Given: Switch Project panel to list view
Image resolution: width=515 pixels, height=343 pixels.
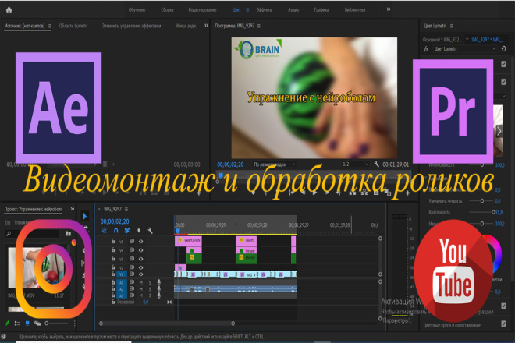Looking at the screenshot, I should tap(17, 324).
